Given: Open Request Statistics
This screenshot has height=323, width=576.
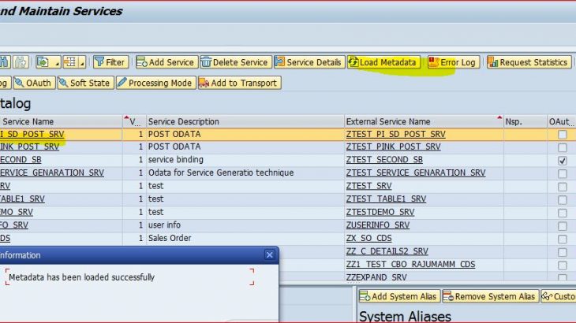Looking at the screenshot, I should pos(528,62).
